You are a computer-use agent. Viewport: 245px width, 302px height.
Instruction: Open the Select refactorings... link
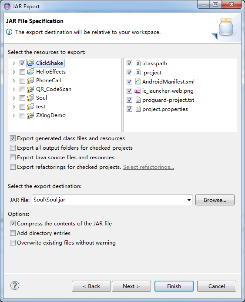148,167
